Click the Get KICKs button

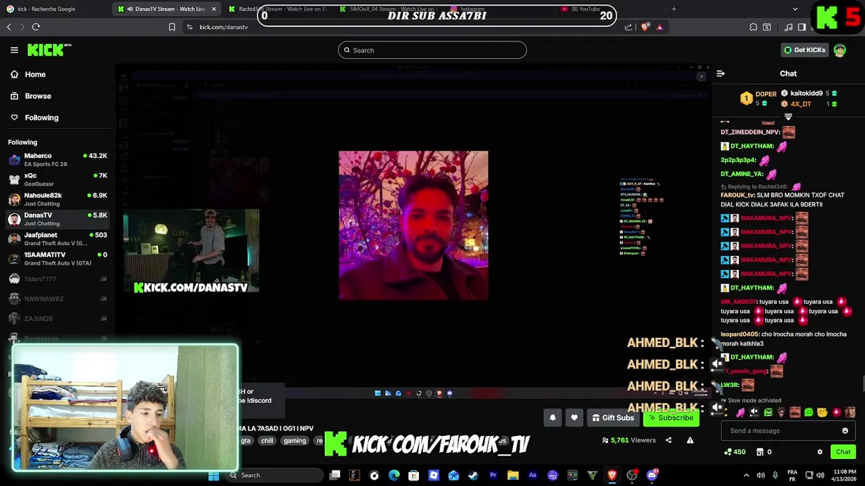804,50
